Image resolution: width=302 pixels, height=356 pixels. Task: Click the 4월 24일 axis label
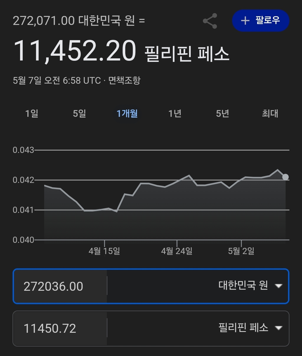[x=177, y=251]
